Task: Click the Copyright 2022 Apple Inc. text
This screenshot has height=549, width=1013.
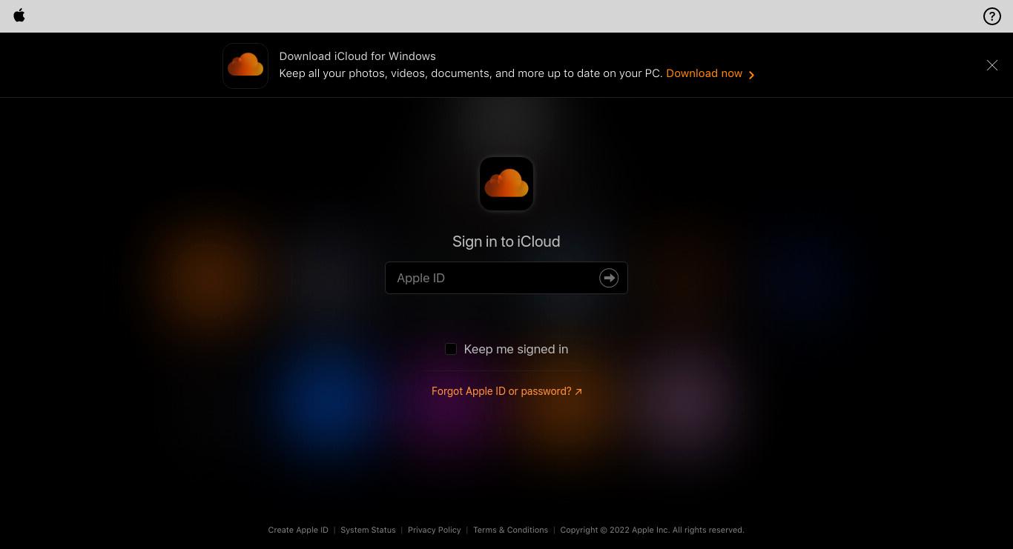Action: click(x=653, y=530)
